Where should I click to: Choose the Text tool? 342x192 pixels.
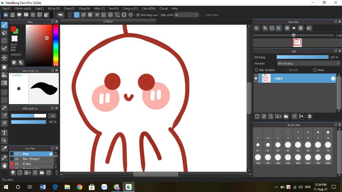point(4,133)
